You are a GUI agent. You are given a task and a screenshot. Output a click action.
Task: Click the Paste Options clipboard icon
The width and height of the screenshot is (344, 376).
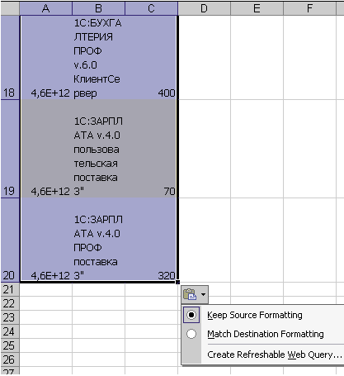pos(190,294)
